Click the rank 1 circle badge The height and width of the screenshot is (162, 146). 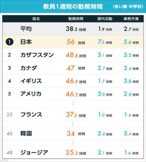coord(9,42)
